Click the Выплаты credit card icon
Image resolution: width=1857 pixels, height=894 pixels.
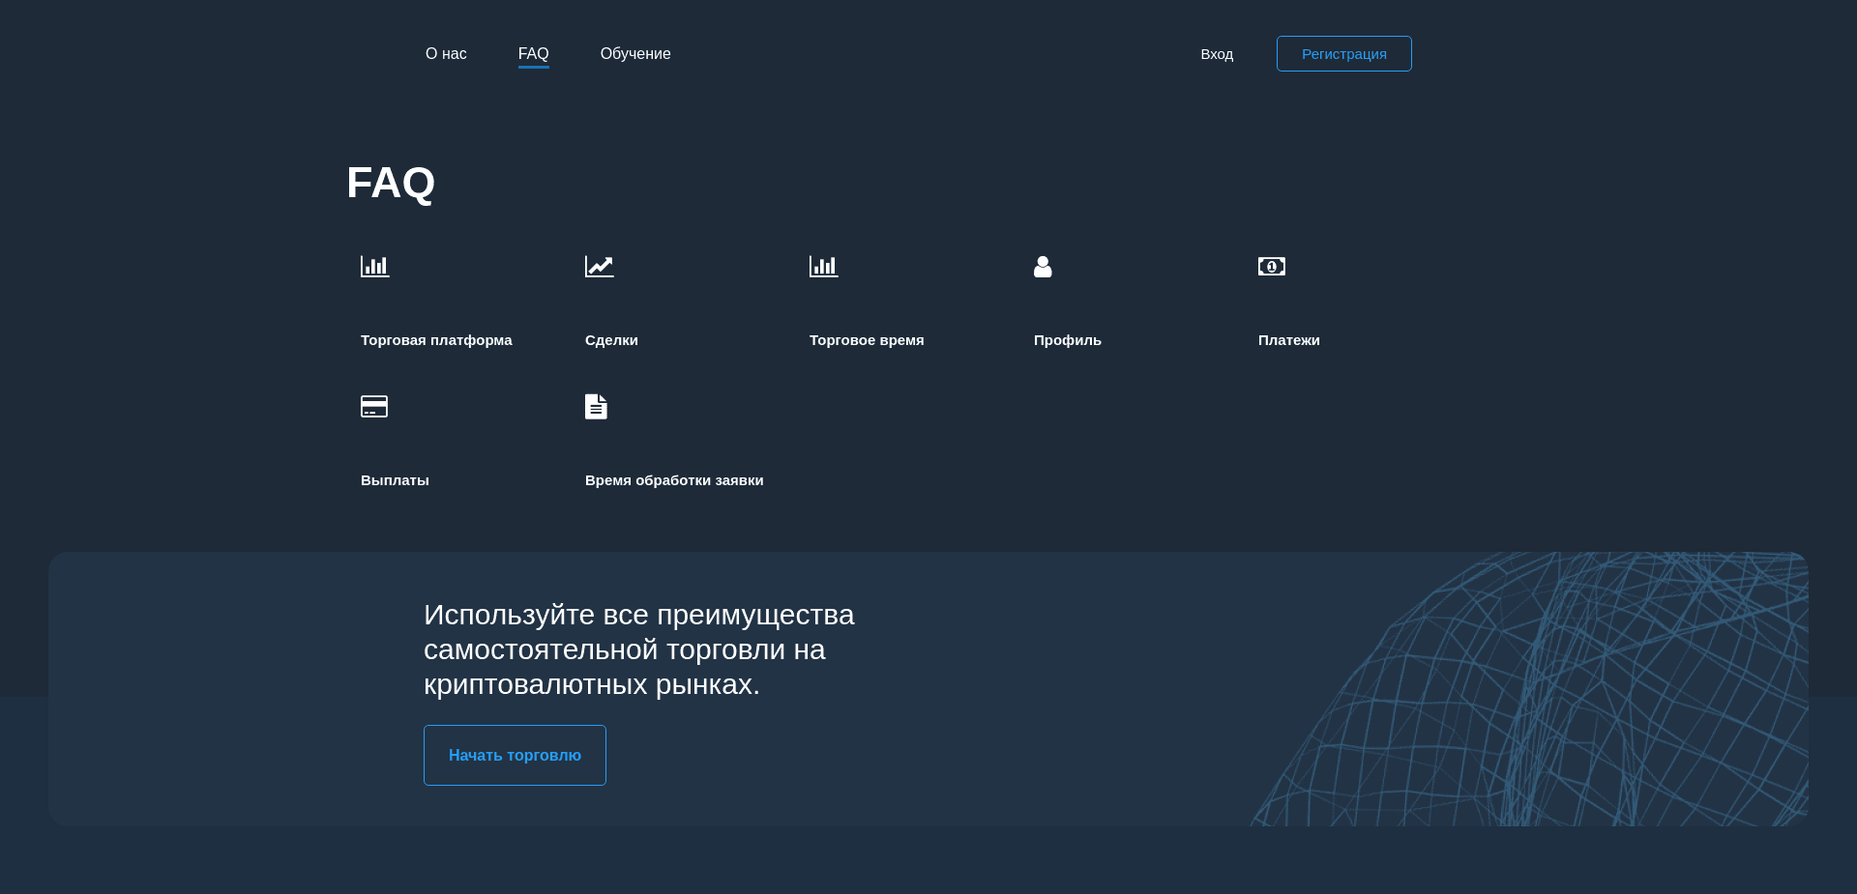373,406
